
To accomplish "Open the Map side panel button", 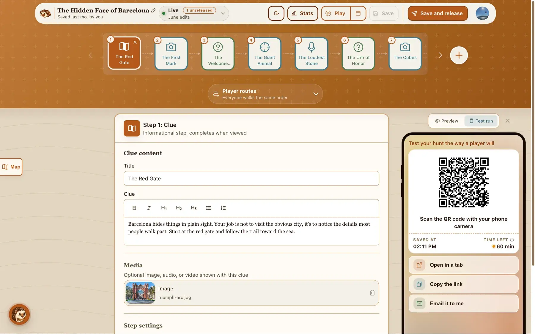I will [11, 167].
